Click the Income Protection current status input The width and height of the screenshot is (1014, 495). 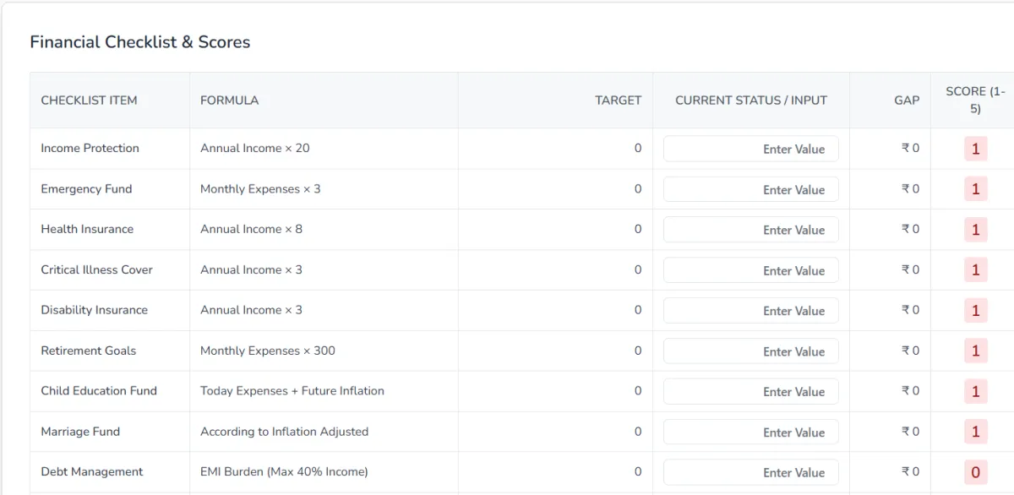pos(750,149)
